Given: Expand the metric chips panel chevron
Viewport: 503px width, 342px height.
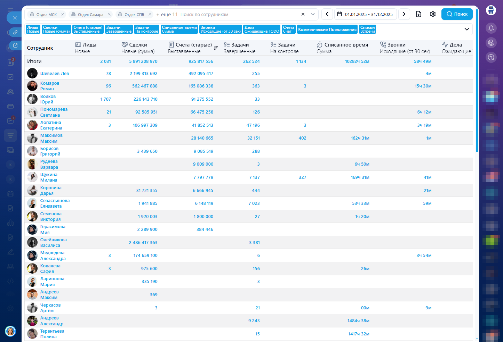Looking at the screenshot, I should [467, 29].
